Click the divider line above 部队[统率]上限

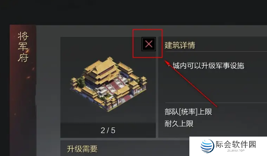point(216,103)
